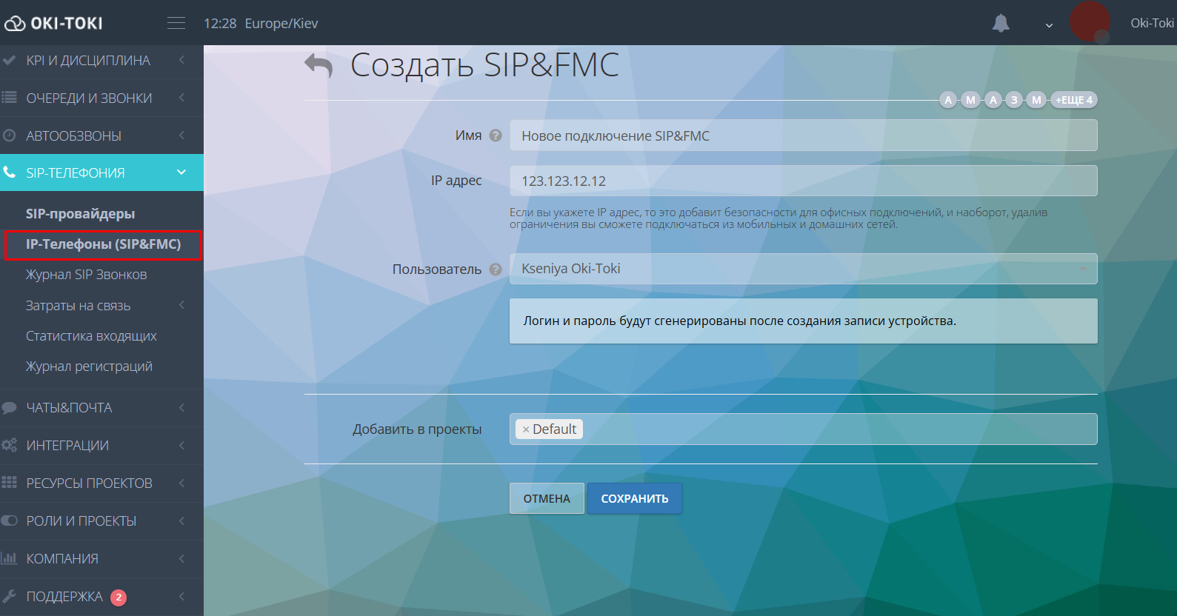The height and width of the screenshot is (616, 1177).
Task: Click the KPI и дисциплина checkmark icon
Action: 10,60
